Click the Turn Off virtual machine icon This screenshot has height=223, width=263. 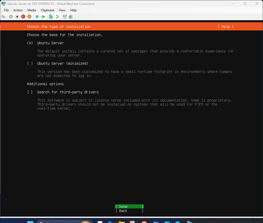[x=17, y=16]
